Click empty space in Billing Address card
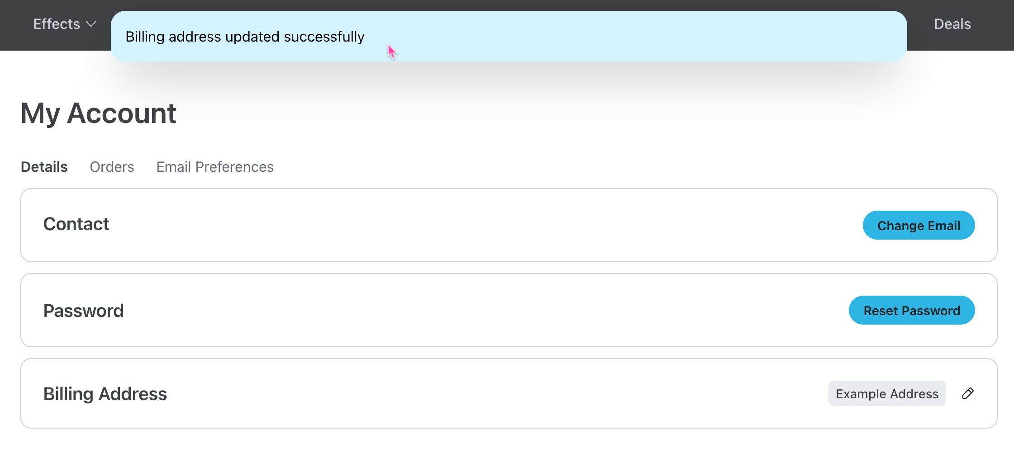The image size is (1014, 453). (452, 394)
